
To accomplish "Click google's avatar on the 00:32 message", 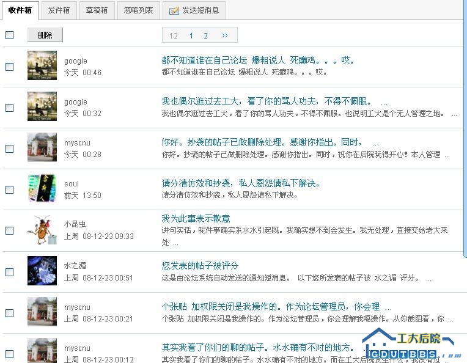I will click(x=42, y=106).
